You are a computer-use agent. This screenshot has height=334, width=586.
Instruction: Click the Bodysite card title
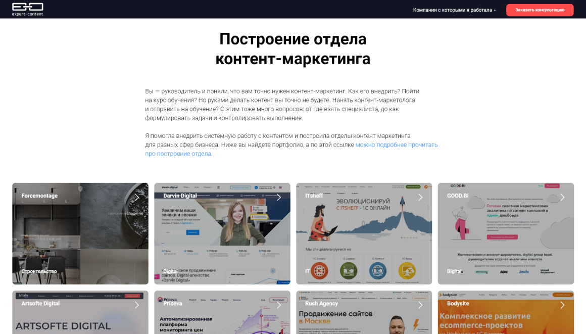tap(458, 303)
